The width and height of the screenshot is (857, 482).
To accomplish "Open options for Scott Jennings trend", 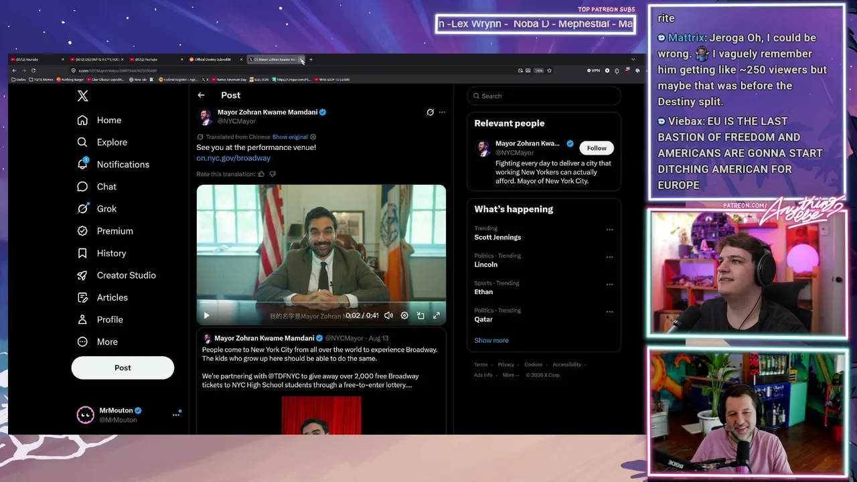I will (609, 230).
